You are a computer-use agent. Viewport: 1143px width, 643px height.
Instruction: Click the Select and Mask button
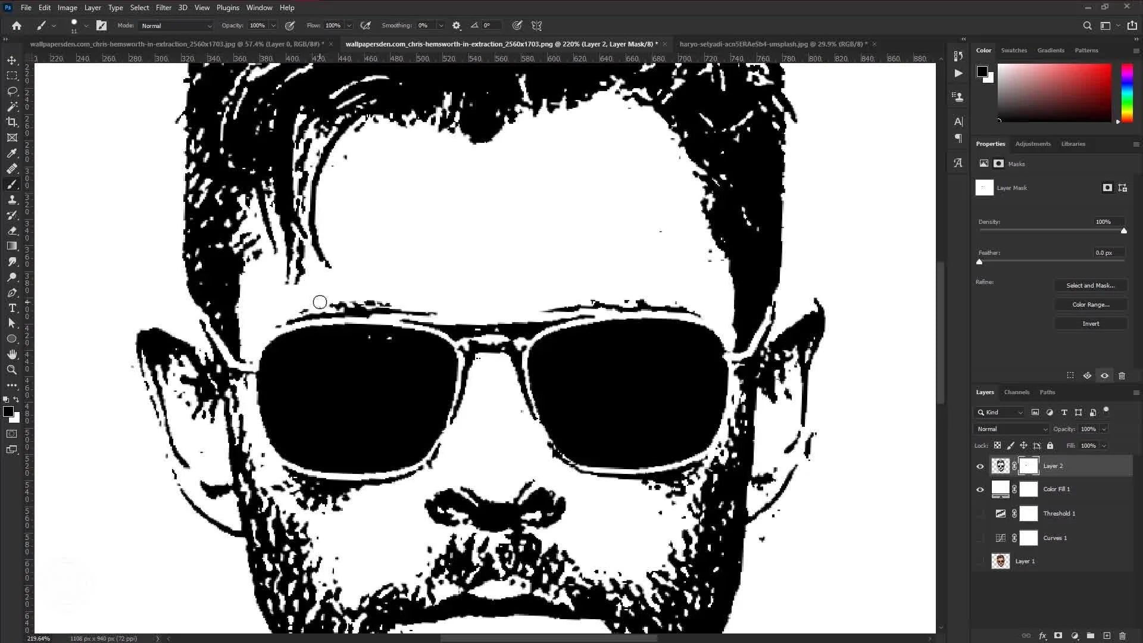pyautogui.click(x=1091, y=285)
